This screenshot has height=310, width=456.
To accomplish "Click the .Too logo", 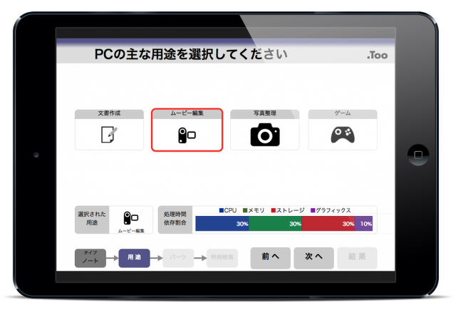I will click(x=378, y=55).
